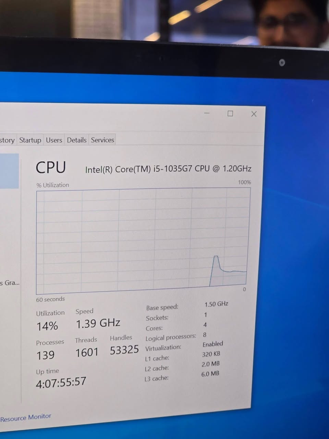Click the processes count '139'
The width and height of the screenshot is (329, 439).
pyautogui.click(x=46, y=355)
